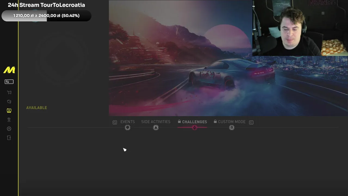348x196 pixels.
Task: Click the 24h Stream TourToLecroatia title
Action: click(x=46, y=5)
